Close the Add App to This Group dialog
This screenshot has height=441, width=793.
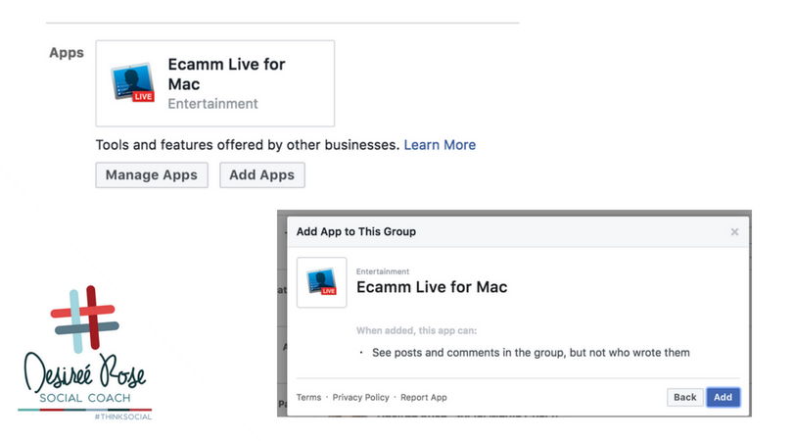click(735, 232)
